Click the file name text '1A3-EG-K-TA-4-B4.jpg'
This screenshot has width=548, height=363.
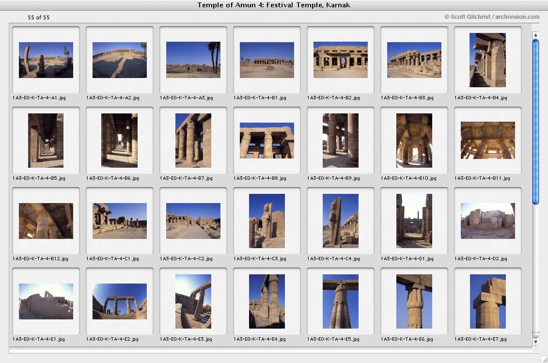481,98
